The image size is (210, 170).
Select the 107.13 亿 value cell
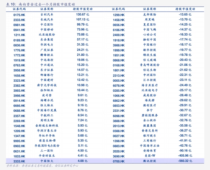pyautogui.click(x=83, y=19)
